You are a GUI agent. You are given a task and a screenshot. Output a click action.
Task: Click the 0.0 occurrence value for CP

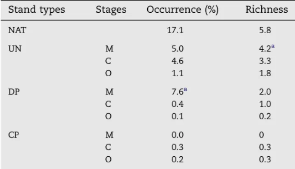(x=177, y=135)
